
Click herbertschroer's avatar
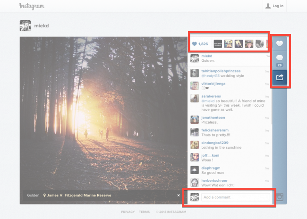click(195, 182)
